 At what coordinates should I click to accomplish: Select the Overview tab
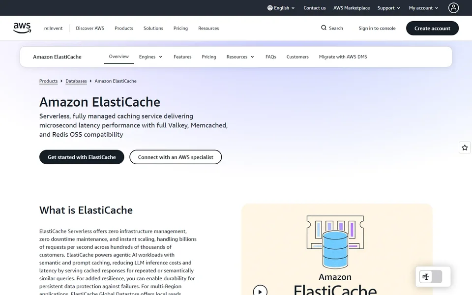tap(118, 56)
